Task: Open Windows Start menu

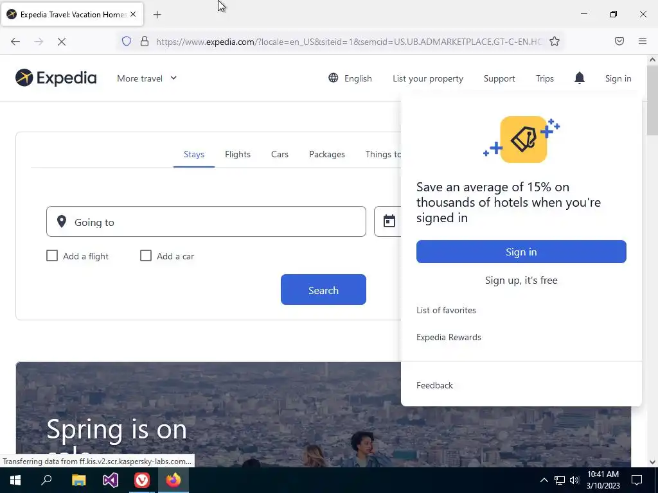Action: 15,480
